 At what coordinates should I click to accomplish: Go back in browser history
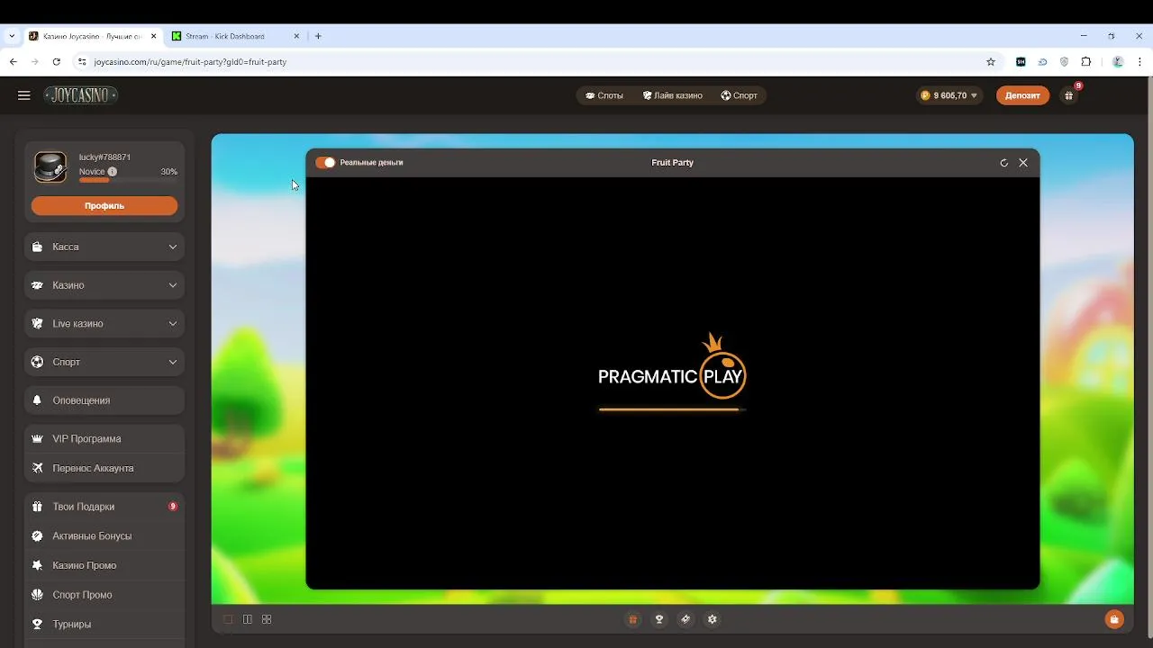(13, 62)
